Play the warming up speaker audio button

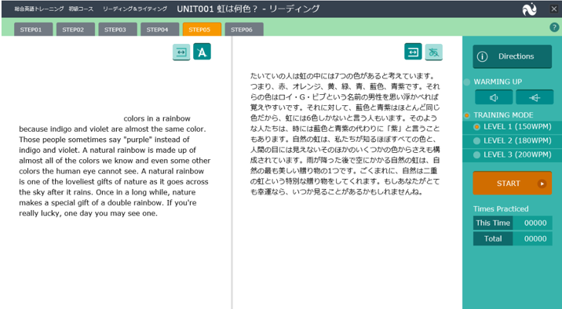(494, 97)
